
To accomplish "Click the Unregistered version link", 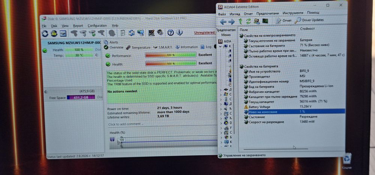I will (204, 33).
